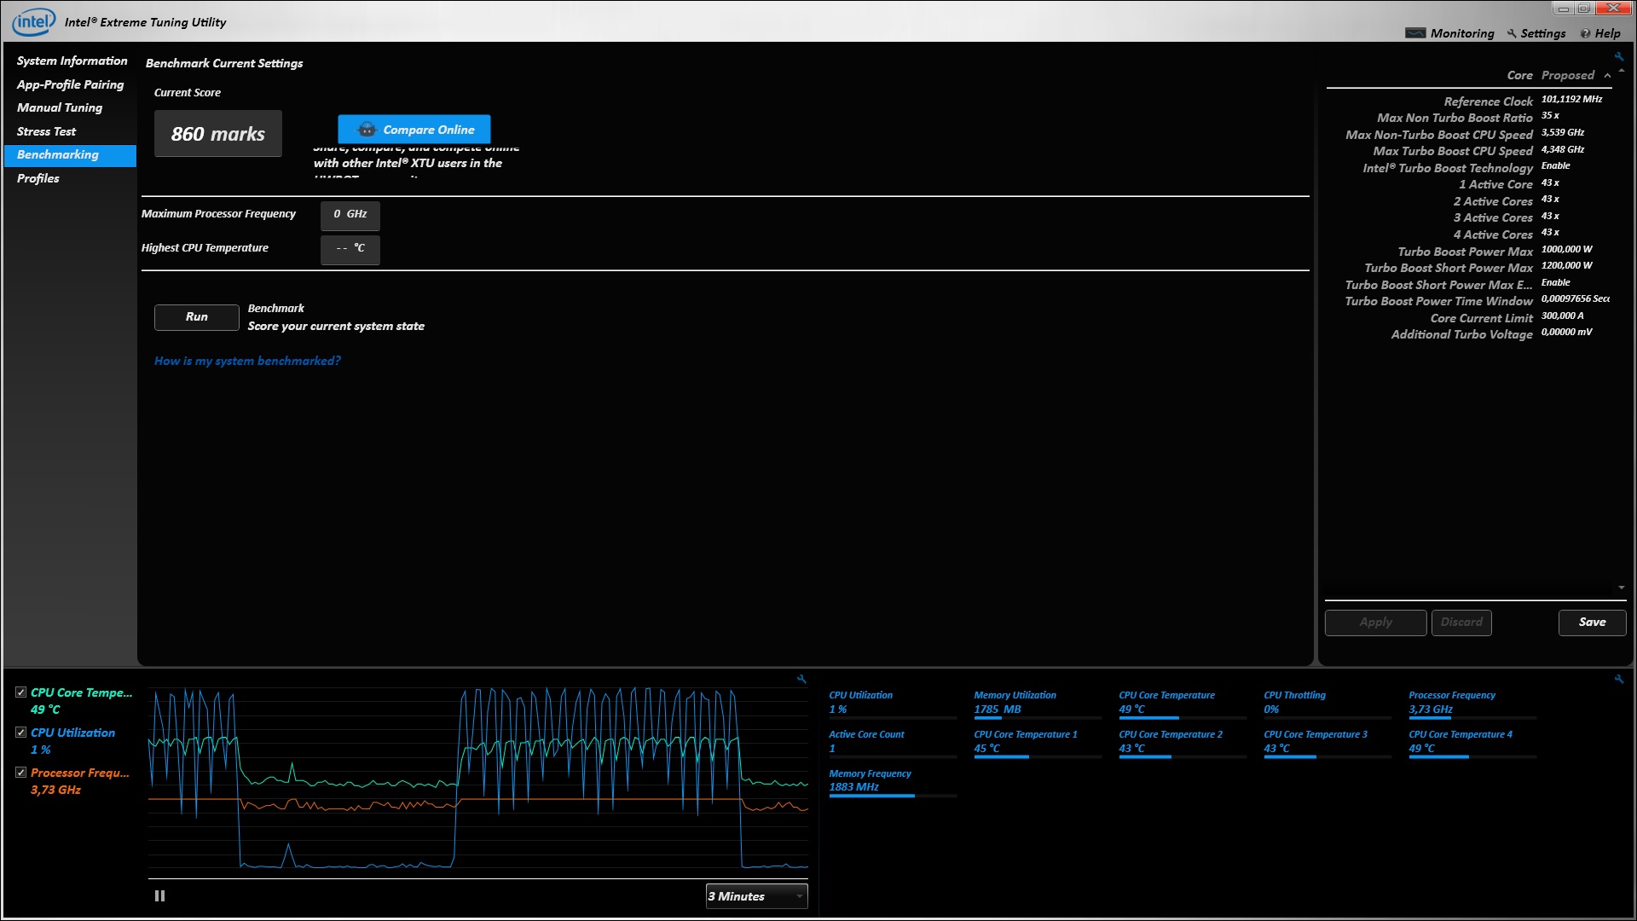Select 1 Active Core 43 x value
1637x921 pixels.
coord(1550,183)
